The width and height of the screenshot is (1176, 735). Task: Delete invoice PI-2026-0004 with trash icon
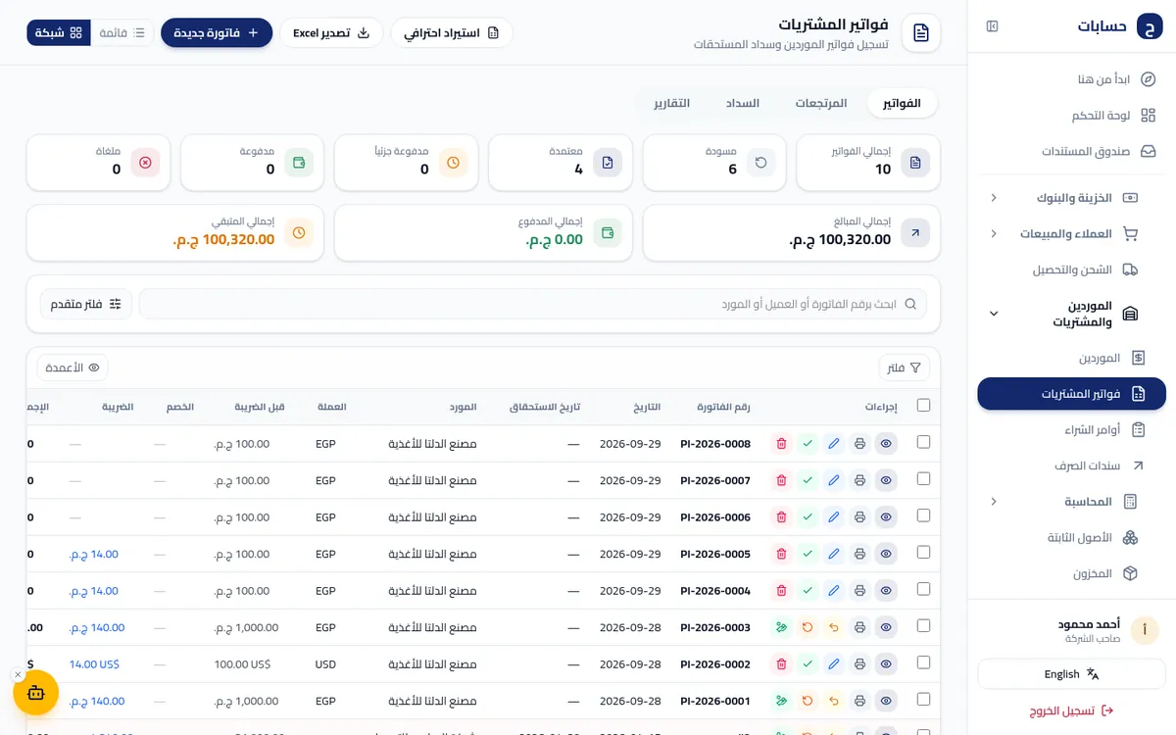pyautogui.click(x=781, y=591)
